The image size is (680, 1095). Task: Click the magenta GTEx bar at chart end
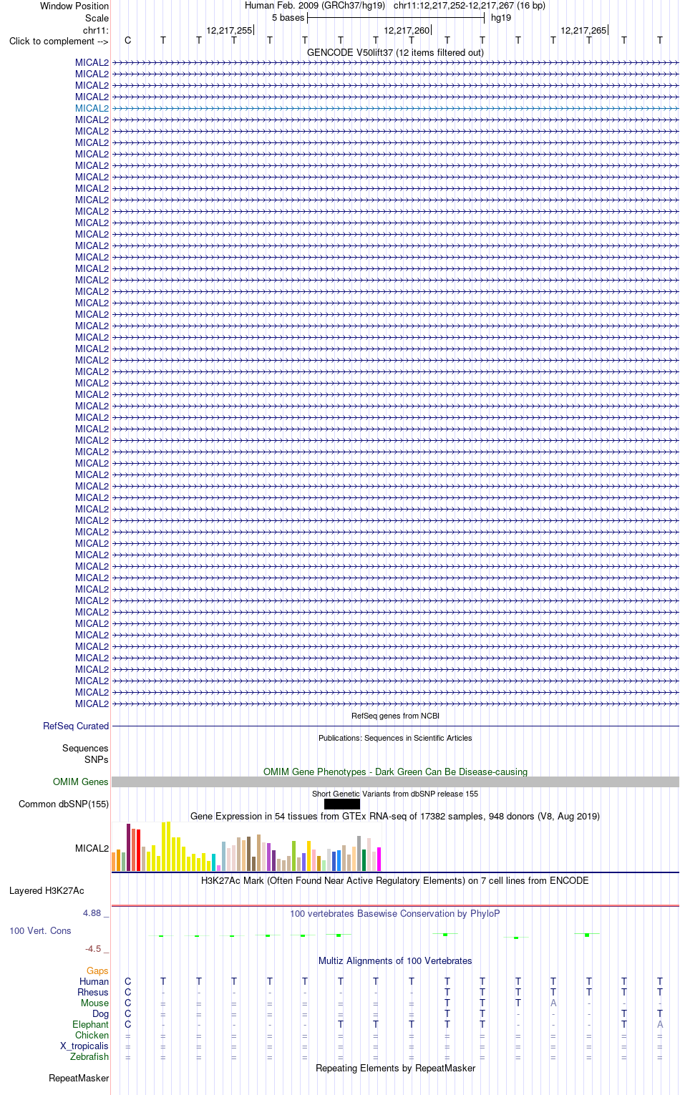(x=379, y=859)
